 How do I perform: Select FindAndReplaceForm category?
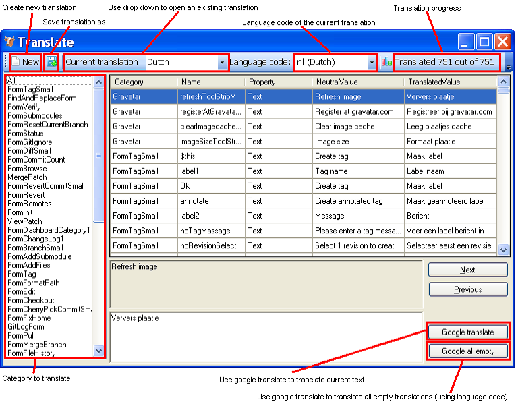[x=49, y=98]
